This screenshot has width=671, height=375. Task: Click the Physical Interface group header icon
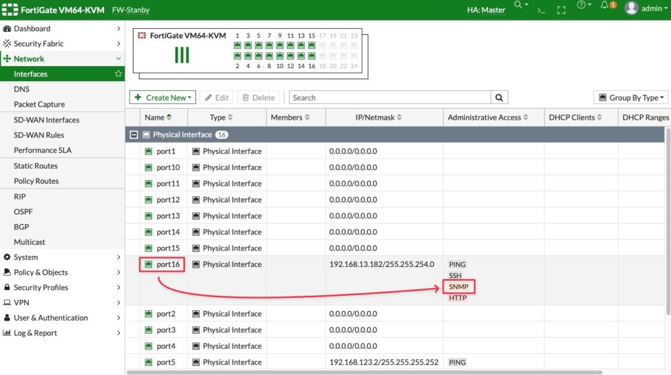click(146, 135)
